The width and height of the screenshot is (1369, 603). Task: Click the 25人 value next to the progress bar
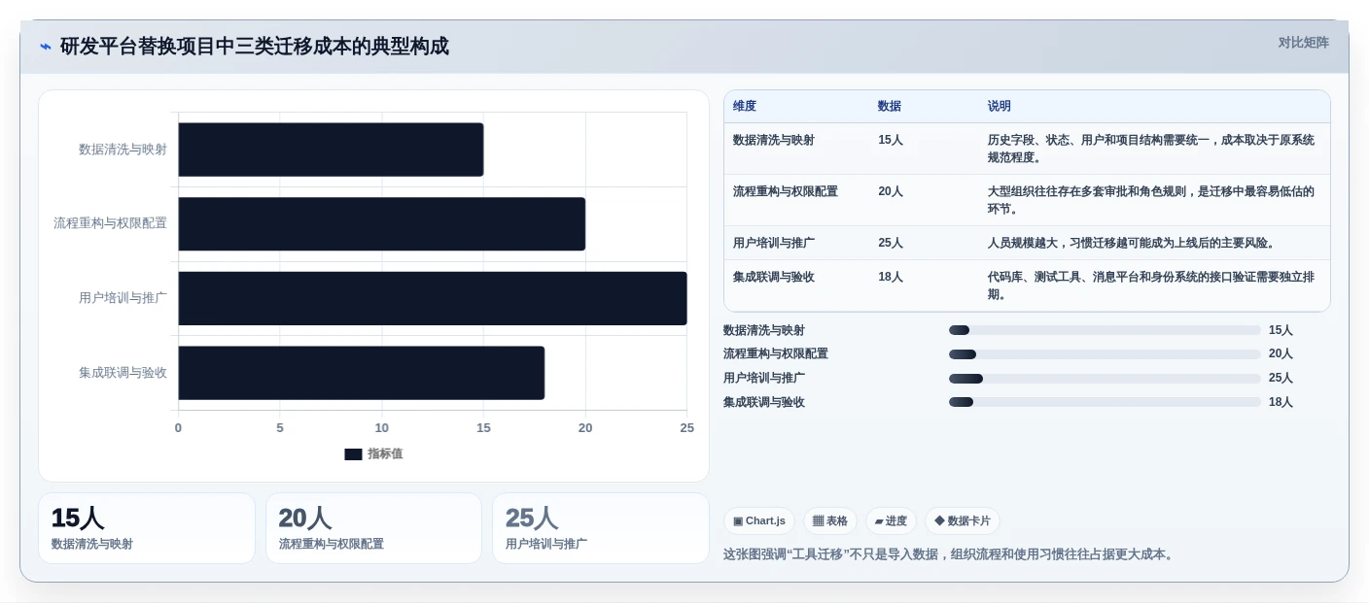coord(1281,378)
